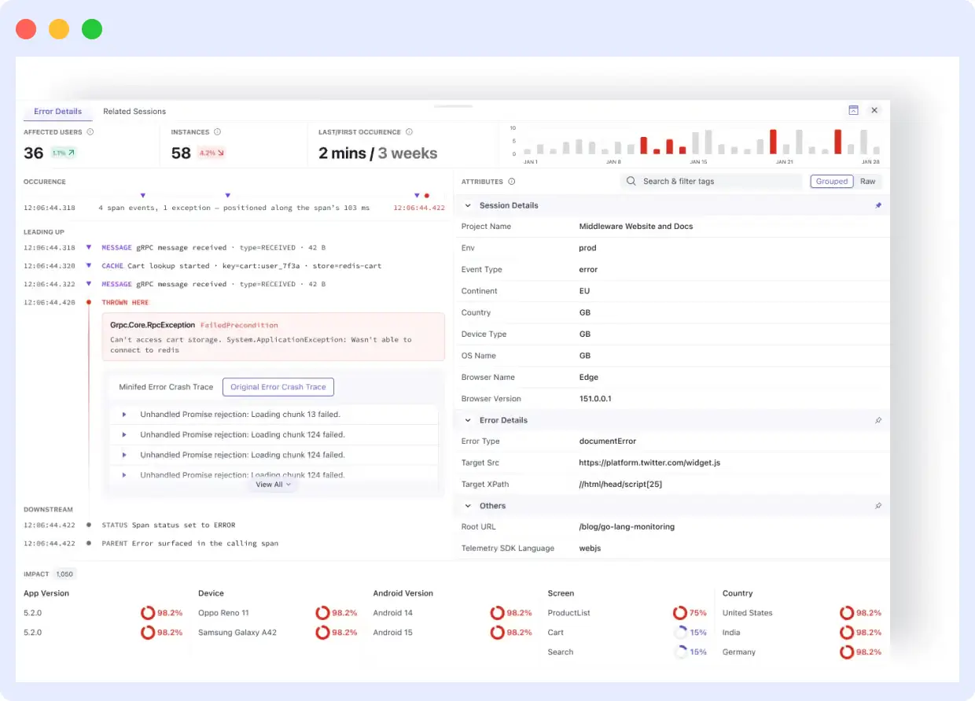
Task: Click the India country row
Action: pyautogui.click(x=802, y=633)
